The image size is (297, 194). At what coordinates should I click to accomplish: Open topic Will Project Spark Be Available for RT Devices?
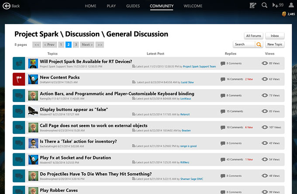86,62
